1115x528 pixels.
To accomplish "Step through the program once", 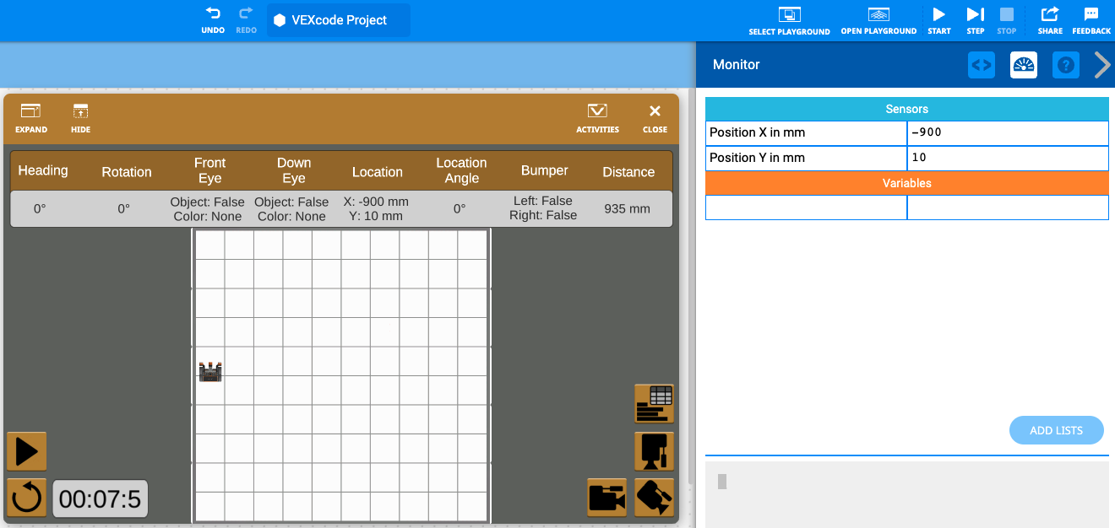I will (976, 14).
